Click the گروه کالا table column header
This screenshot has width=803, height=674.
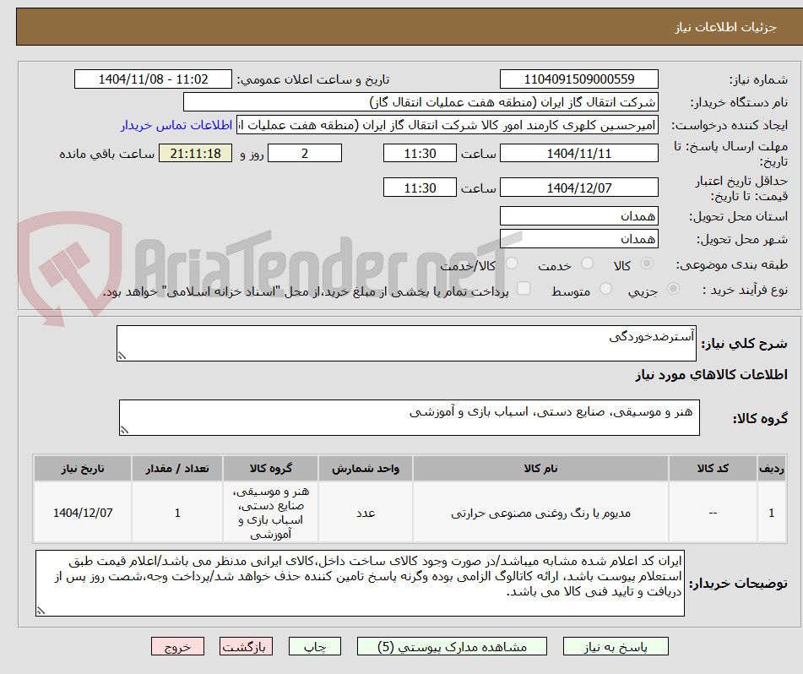click(x=270, y=468)
